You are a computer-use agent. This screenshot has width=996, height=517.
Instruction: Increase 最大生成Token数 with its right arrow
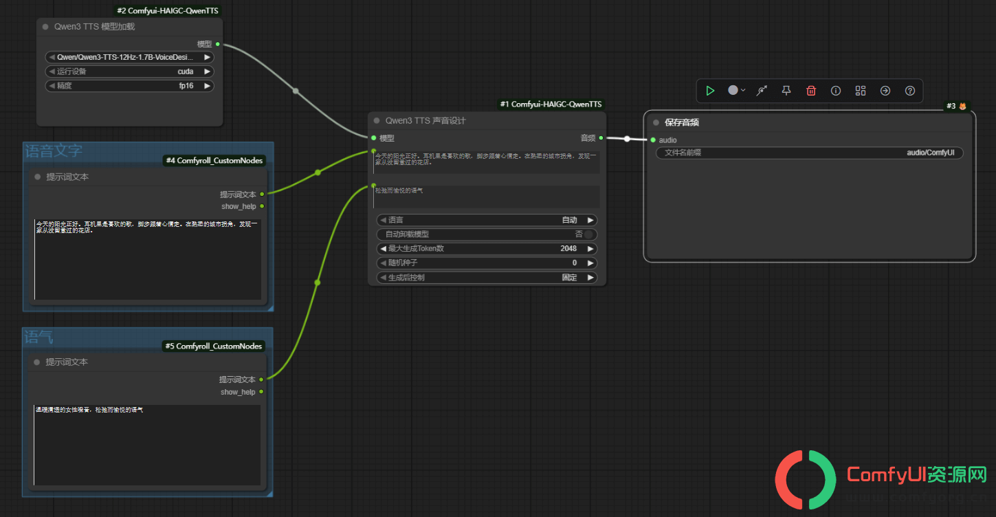tap(590, 249)
